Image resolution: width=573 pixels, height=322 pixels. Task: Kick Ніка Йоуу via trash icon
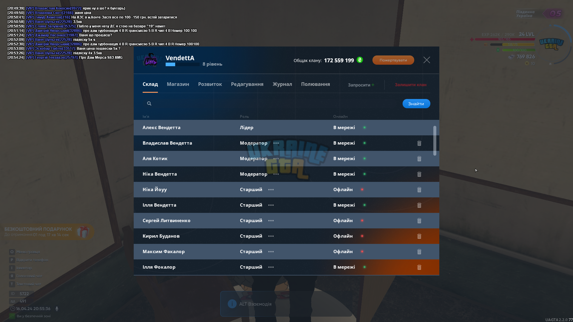click(419, 190)
